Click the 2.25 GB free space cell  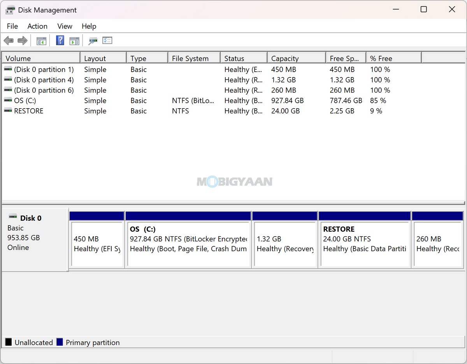[342, 111]
